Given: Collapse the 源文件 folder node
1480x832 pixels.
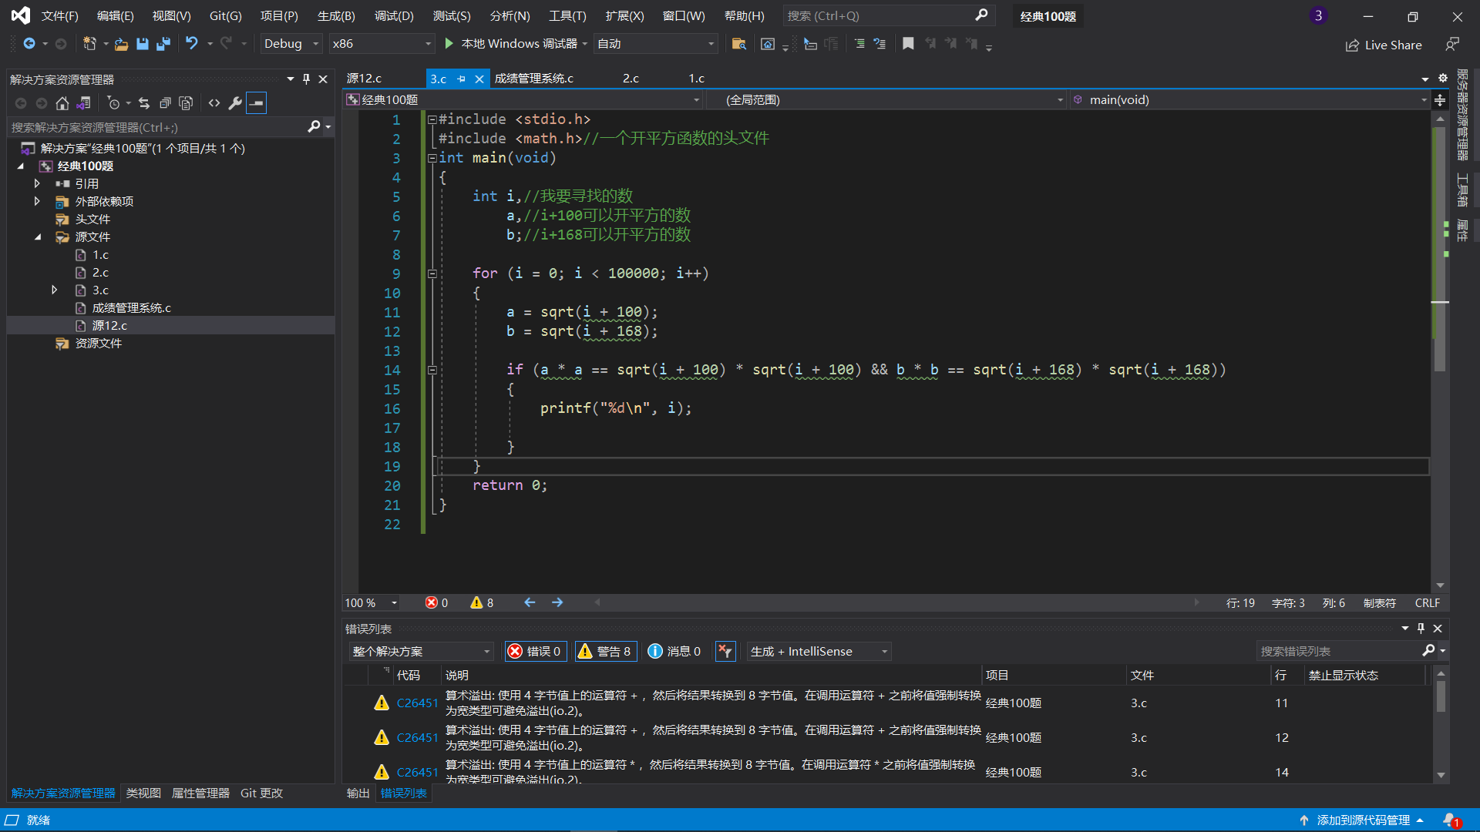Looking at the screenshot, I should pyautogui.click(x=37, y=237).
